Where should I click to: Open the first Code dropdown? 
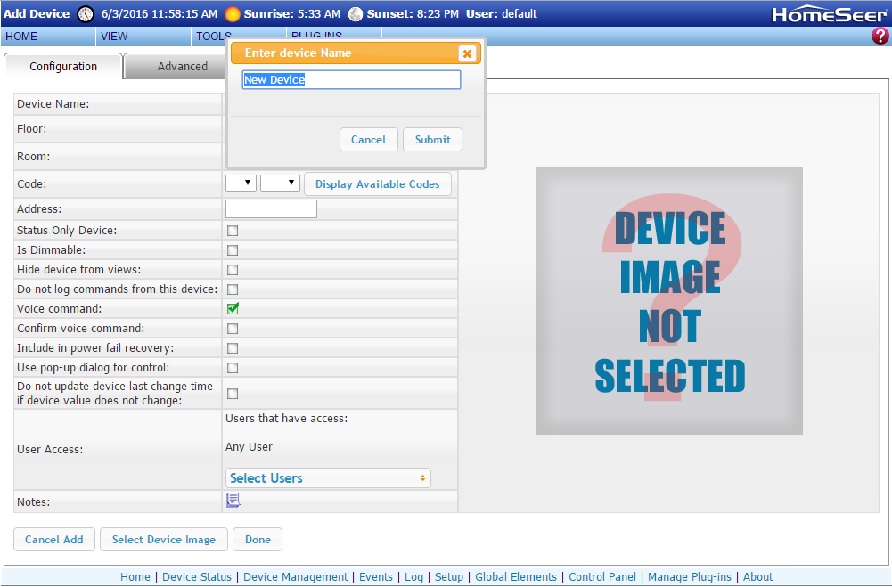coord(240,182)
